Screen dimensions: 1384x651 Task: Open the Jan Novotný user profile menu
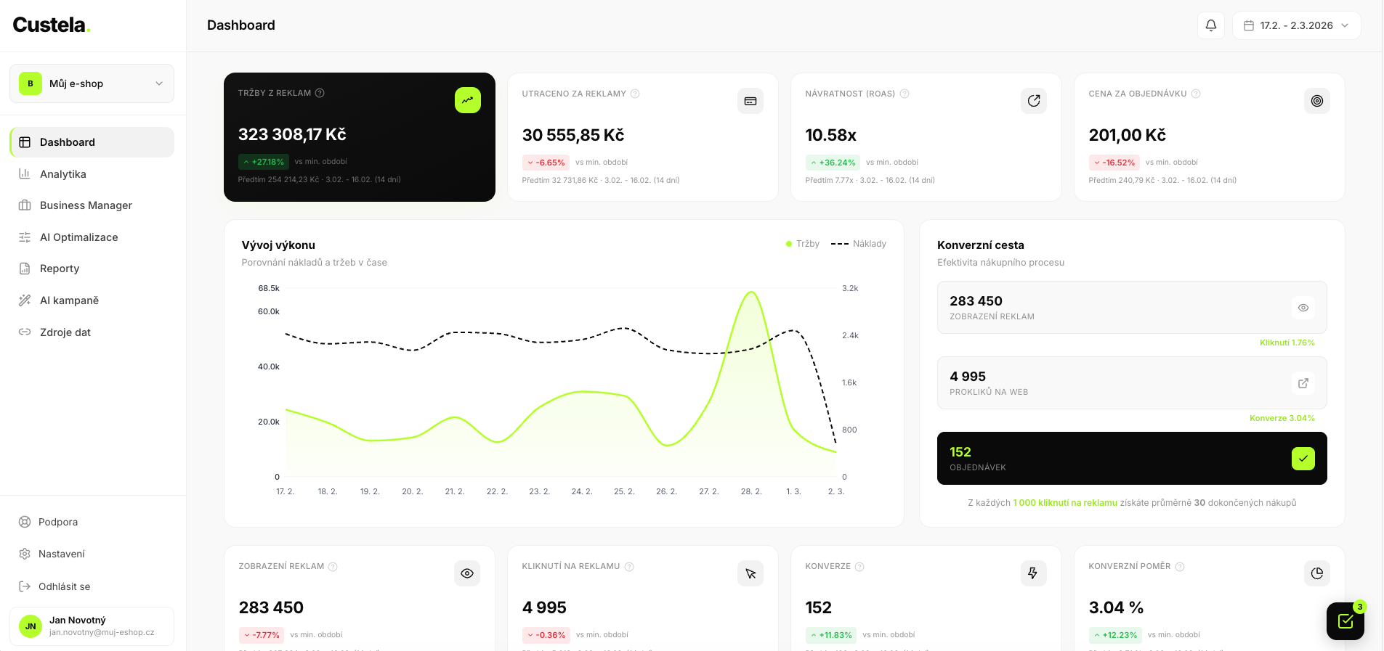coord(92,626)
